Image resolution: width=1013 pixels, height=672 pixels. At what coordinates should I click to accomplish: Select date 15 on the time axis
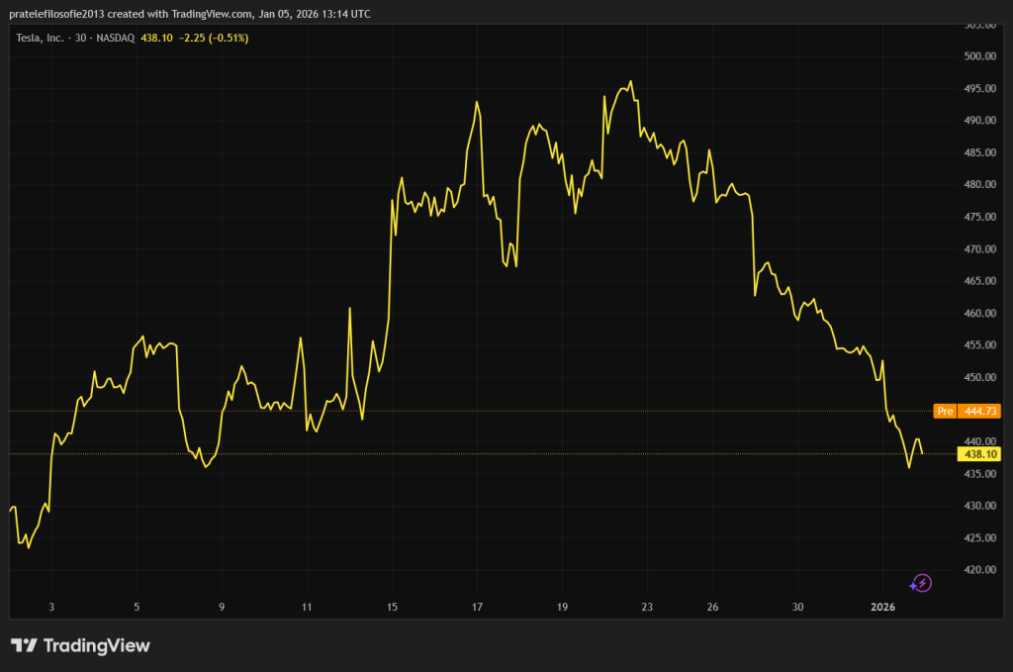pos(392,607)
